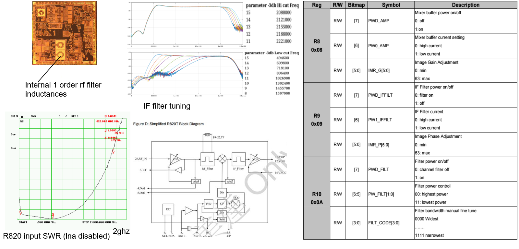Click the PWD_IFFILT symbol cell
The image size is (519, 249).
tap(380, 95)
